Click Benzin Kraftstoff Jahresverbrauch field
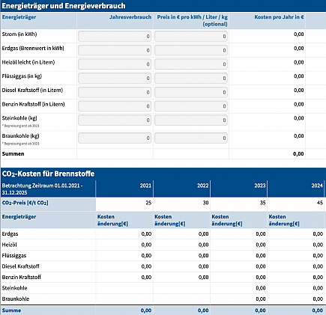This screenshot has width=326, height=315. click(x=115, y=106)
